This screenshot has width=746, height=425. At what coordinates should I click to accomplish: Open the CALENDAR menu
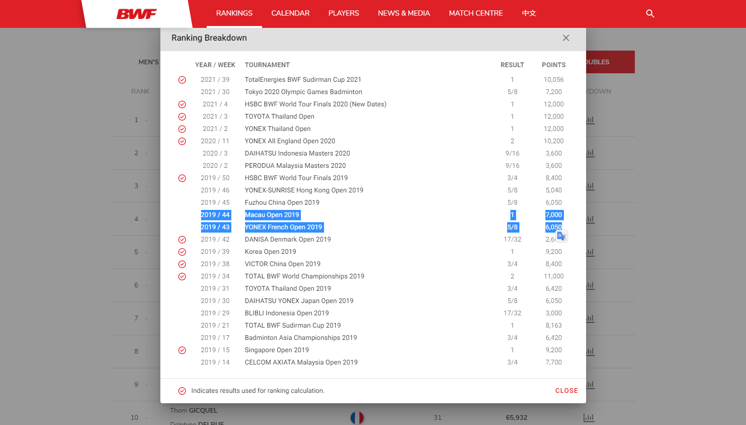(290, 13)
